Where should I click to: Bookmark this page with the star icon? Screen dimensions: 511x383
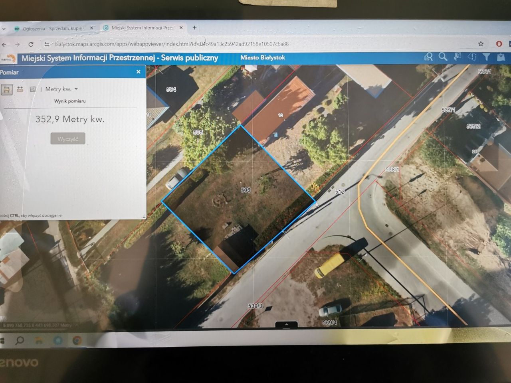coord(481,43)
